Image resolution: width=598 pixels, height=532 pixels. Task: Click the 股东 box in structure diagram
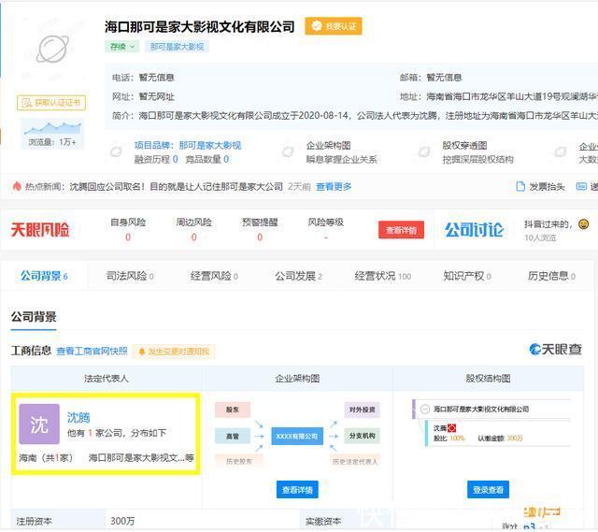(233, 410)
